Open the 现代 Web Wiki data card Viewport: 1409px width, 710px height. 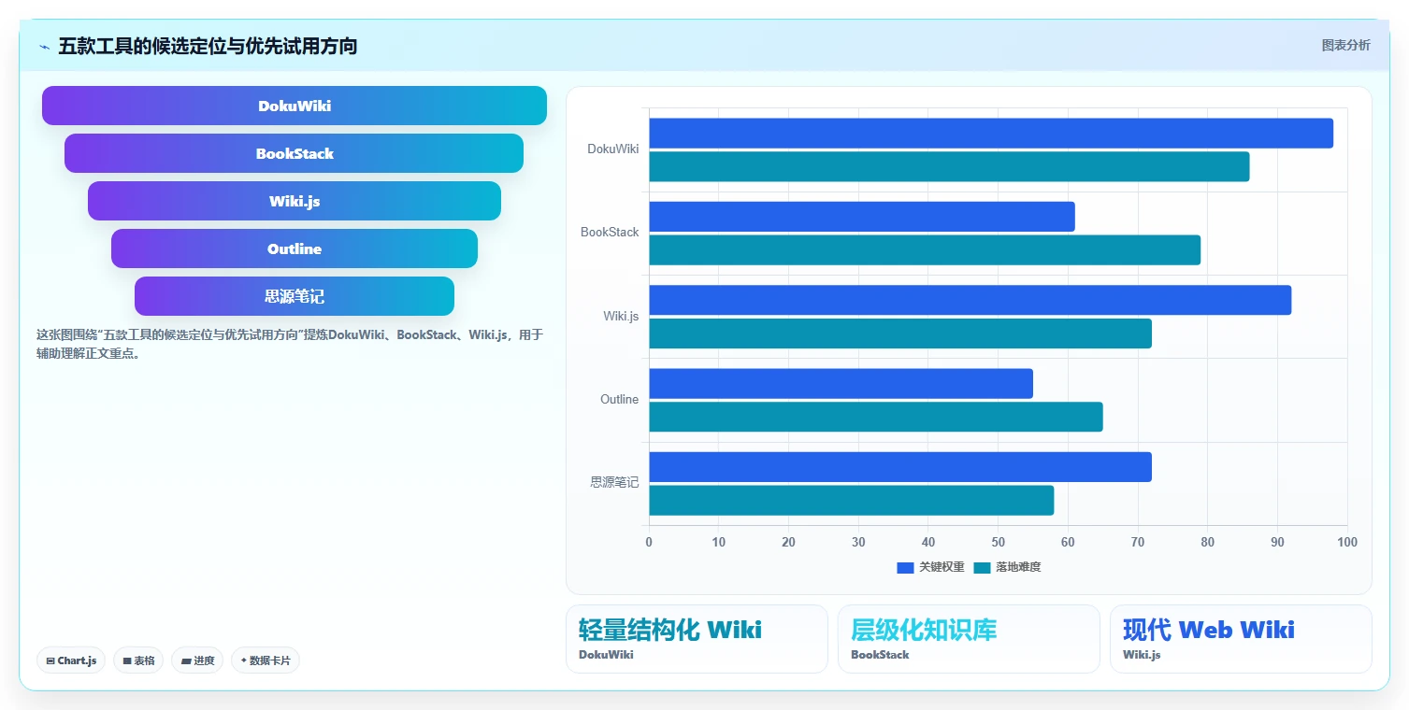tap(1241, 639)
